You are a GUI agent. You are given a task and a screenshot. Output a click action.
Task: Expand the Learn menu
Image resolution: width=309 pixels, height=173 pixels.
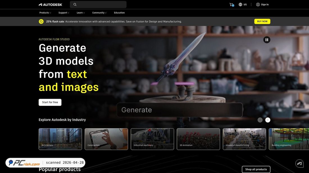point(81,13)
